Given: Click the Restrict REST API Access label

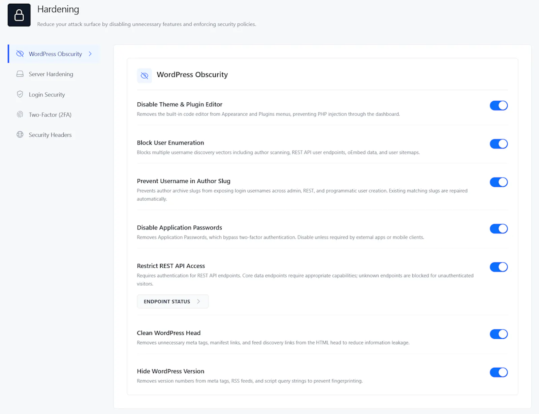Looking at the screenshot, I should coord(171,266).
